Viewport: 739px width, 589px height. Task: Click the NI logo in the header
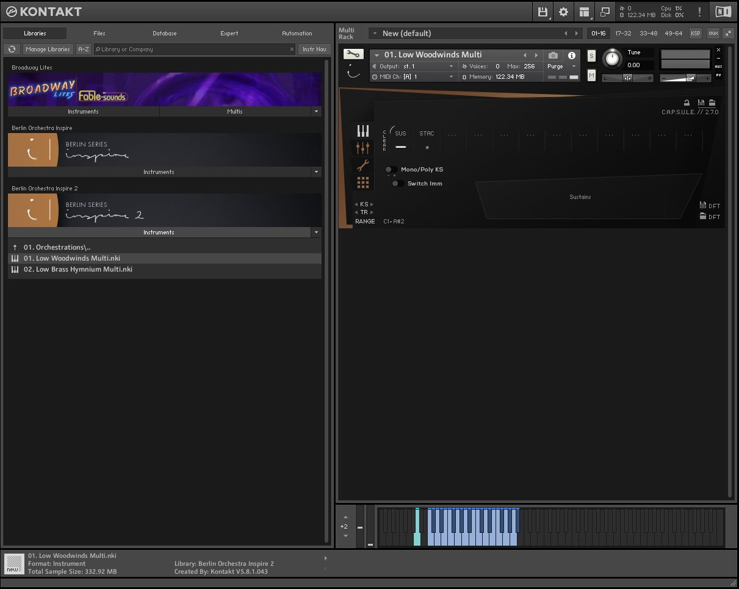(723, 12)
